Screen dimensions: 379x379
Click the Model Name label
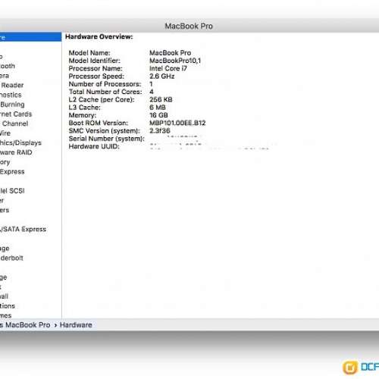pos(89,53)
